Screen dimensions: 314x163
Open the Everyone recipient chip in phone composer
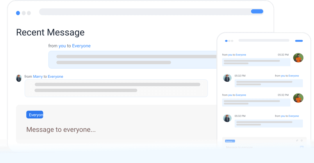tap(230, 141)
